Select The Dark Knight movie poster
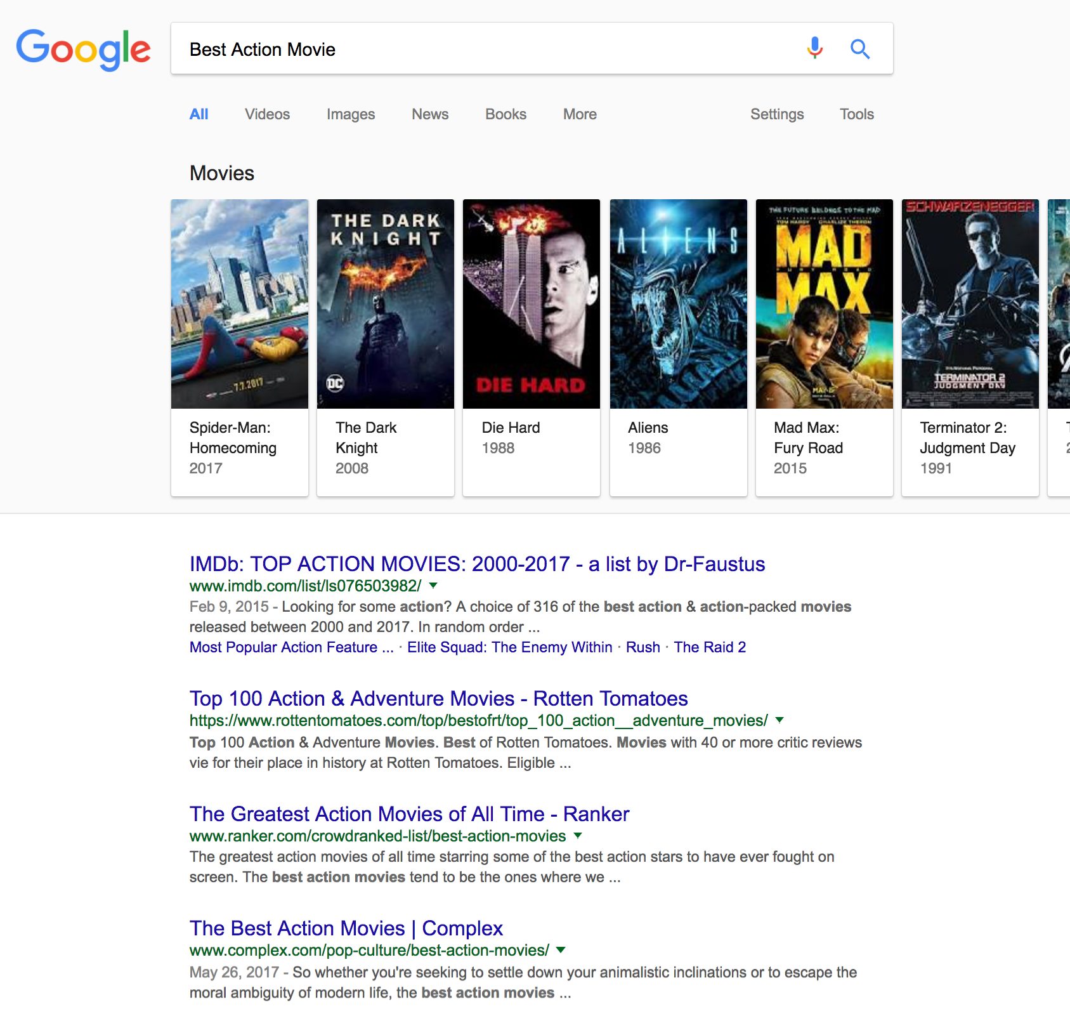 386,304
